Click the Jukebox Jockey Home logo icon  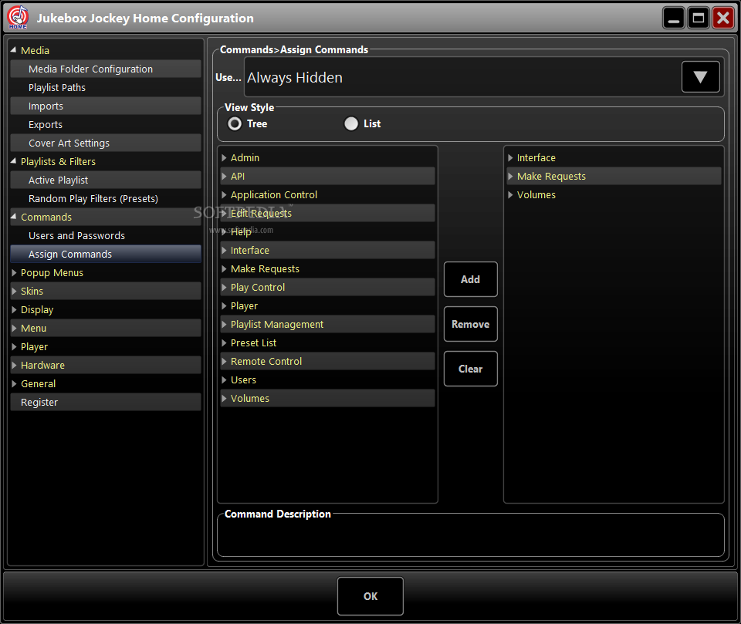click(x=18, y=18)
